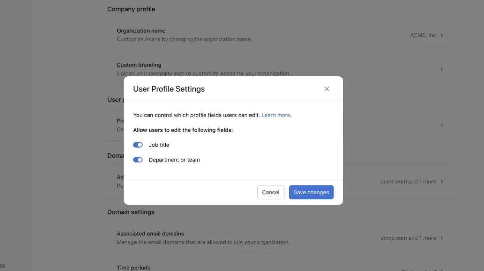Disable the Job title toggle
Image resolution: width=484 pixels, height=271 pixels.
point(138,144)
